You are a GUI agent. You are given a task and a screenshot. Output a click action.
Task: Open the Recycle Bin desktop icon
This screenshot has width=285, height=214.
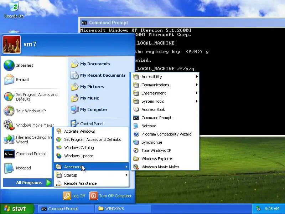(14, 9)
